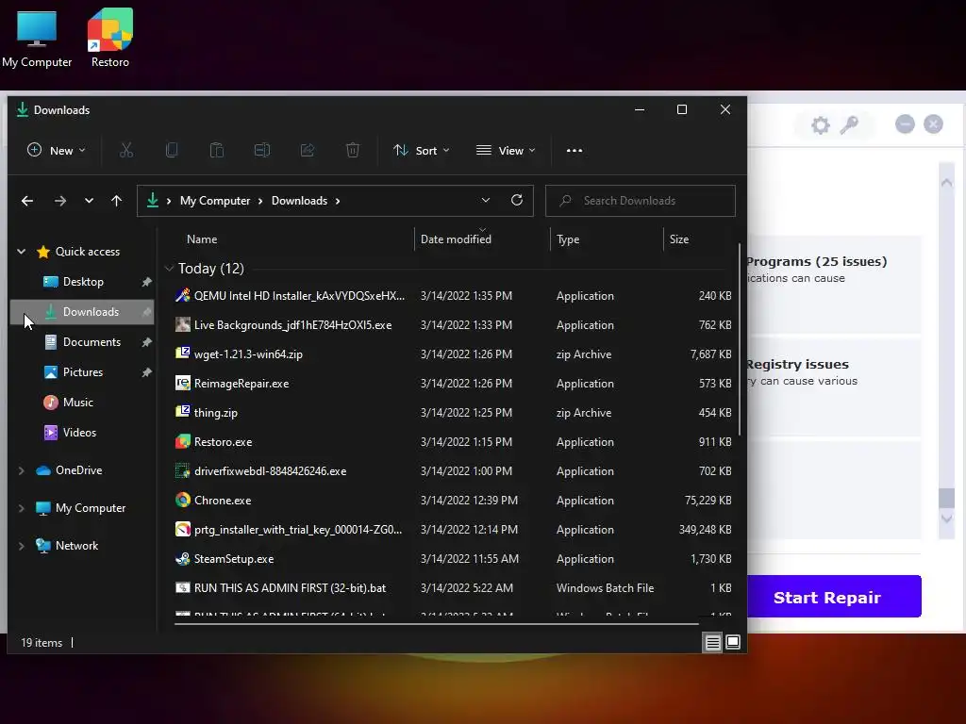Click the Delete trash icon
Image resolution: width=966 pixels, height=724 pixels.
(353, 150)
